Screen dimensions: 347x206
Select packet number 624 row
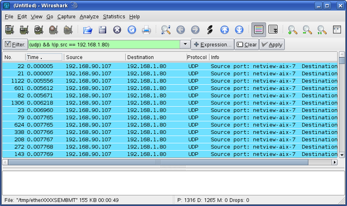(x=170, y=125)
